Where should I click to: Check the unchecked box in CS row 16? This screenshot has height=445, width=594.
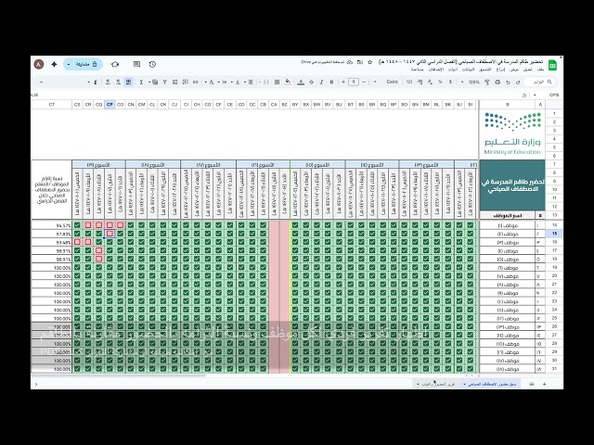(x=77, y=242)
